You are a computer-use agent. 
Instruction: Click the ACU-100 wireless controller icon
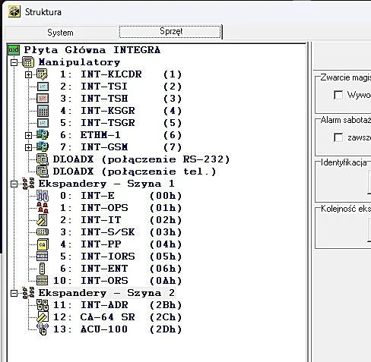click(x=43, y=329)
